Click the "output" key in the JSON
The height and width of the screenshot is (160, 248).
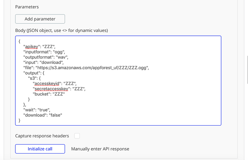coord(32,73)
